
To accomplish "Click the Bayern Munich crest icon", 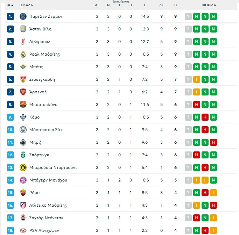I will [x=23, y=180].
